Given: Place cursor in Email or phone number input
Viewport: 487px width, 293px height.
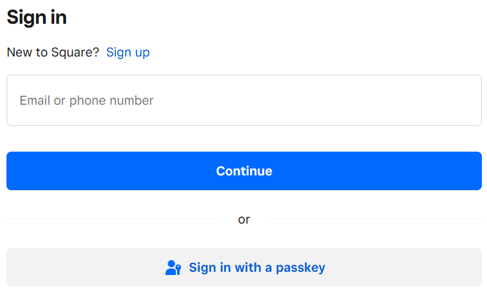Looking at the screenshot, I should [244, 100].
